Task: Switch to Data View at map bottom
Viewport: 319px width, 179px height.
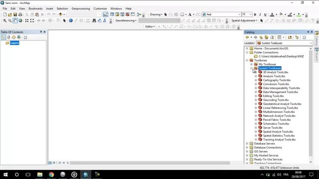Action: 50,163
